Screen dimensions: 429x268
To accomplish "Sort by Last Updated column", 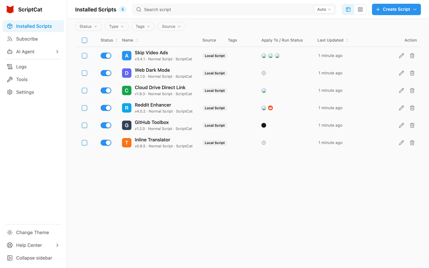I will [x=333, y=40].
